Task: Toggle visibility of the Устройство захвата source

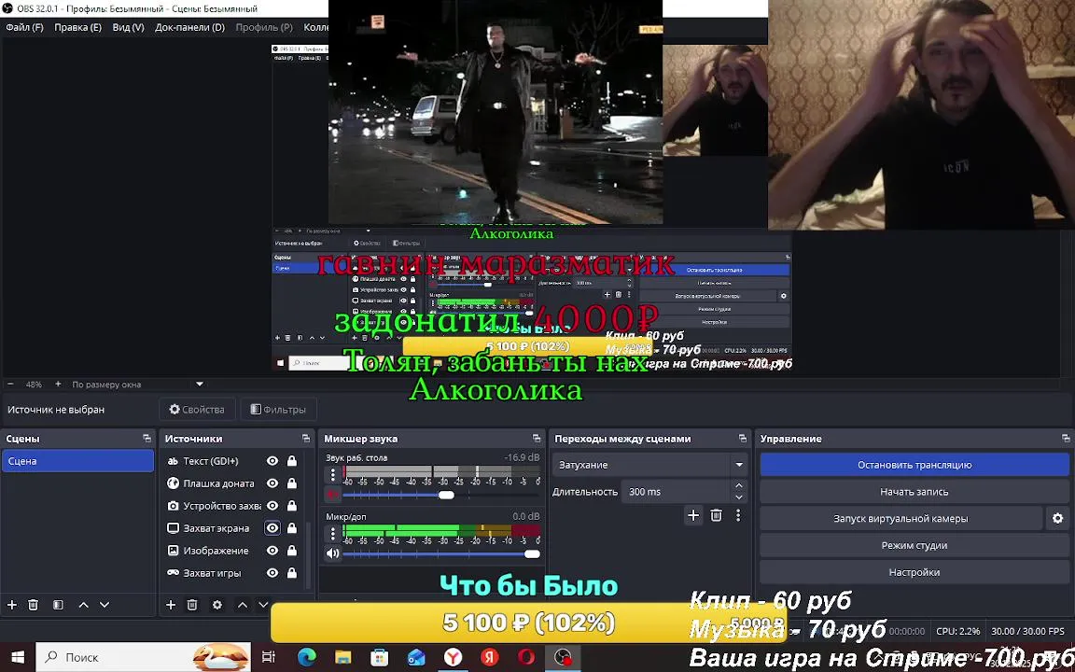Action: point(272,506)
